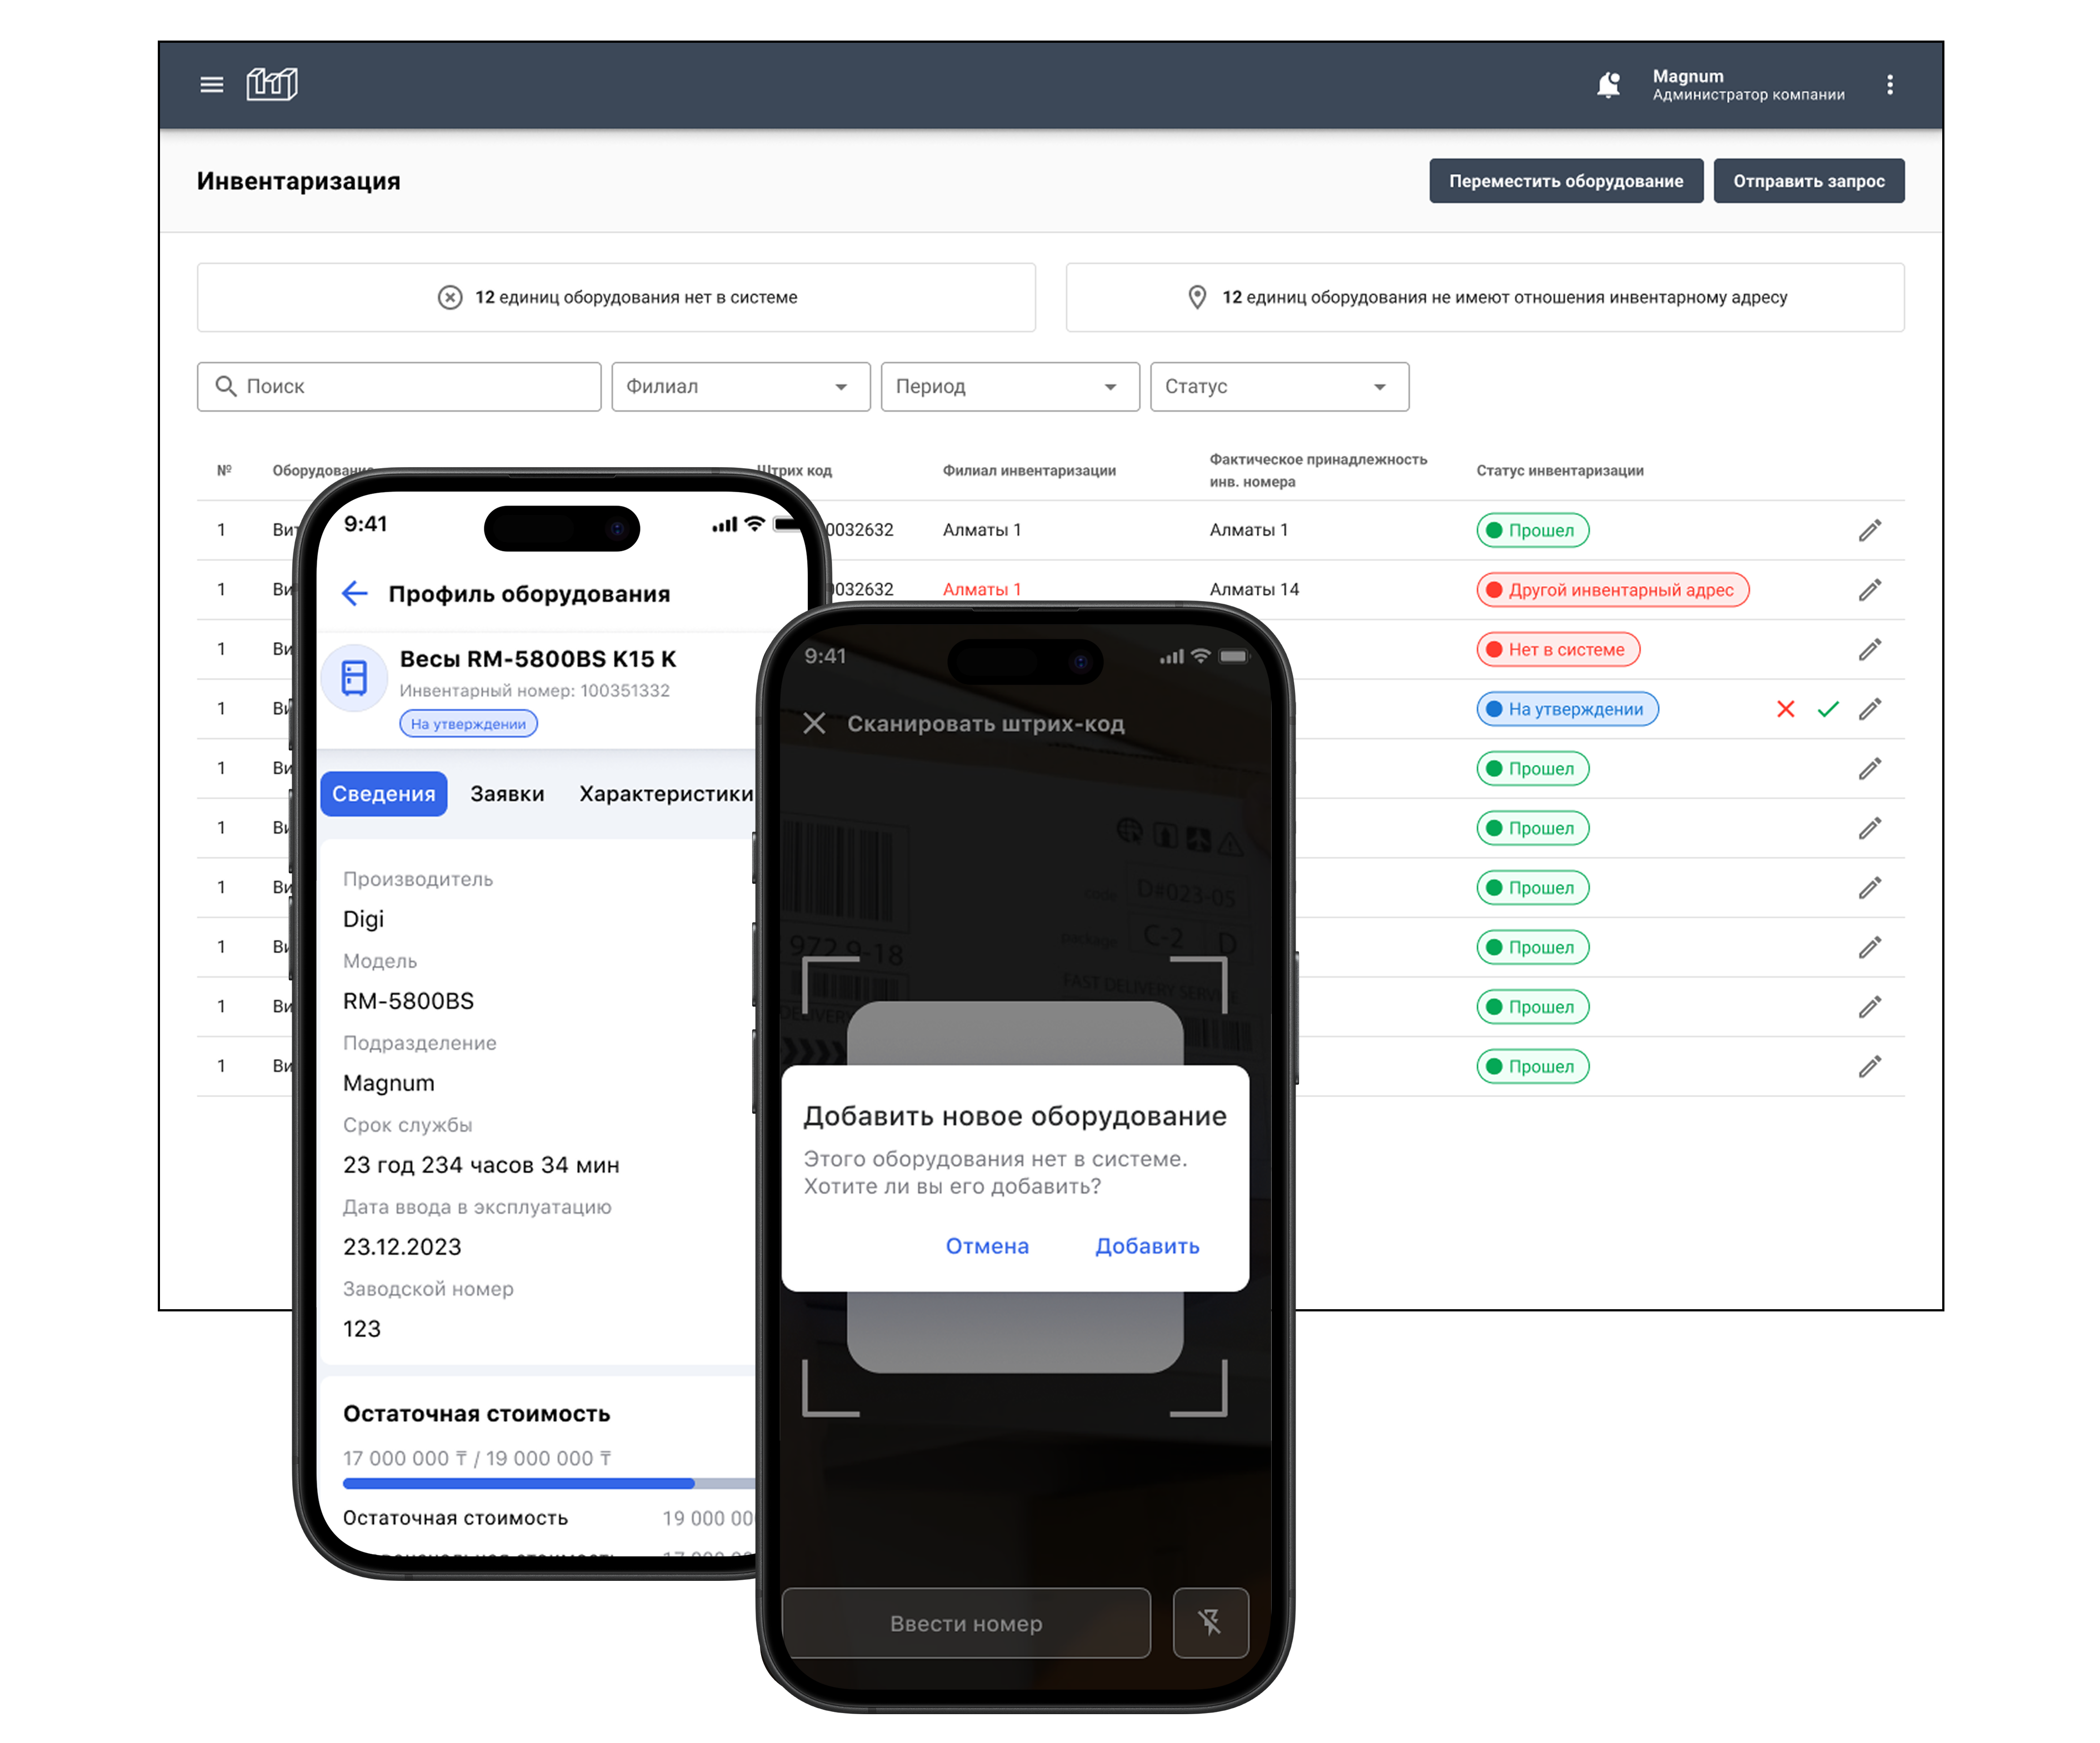The image size is (2100, 1743).
Task: Close the barcode scanner with X
Action: (814, 723)
